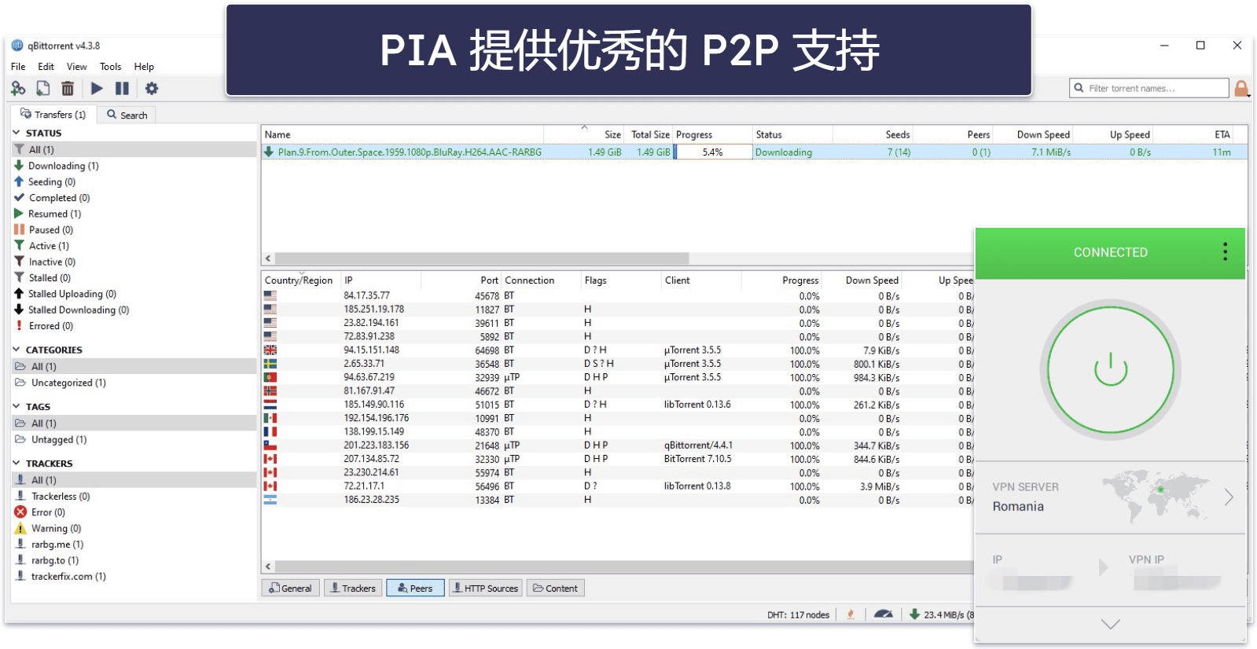Click the alternative speed limits speedometer icon
1257x649 pixels.
tap(883, 614)
